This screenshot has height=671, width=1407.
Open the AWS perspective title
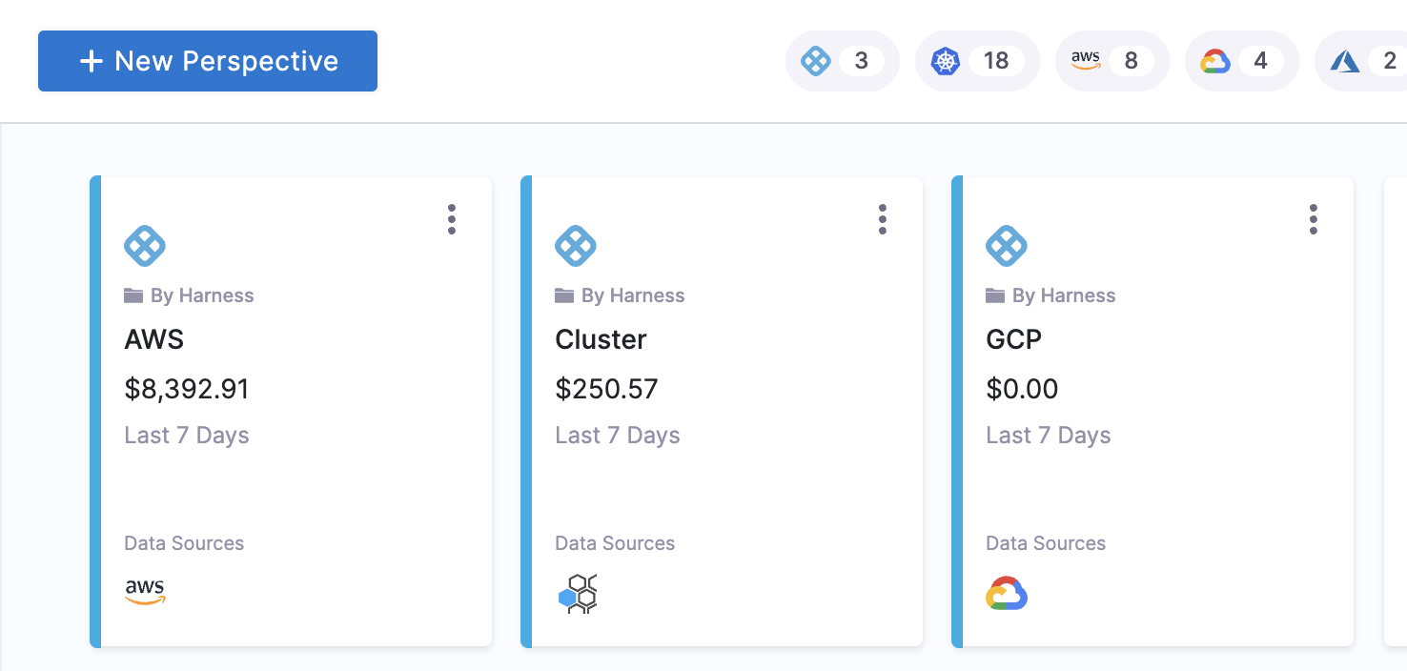coord(154,339)
